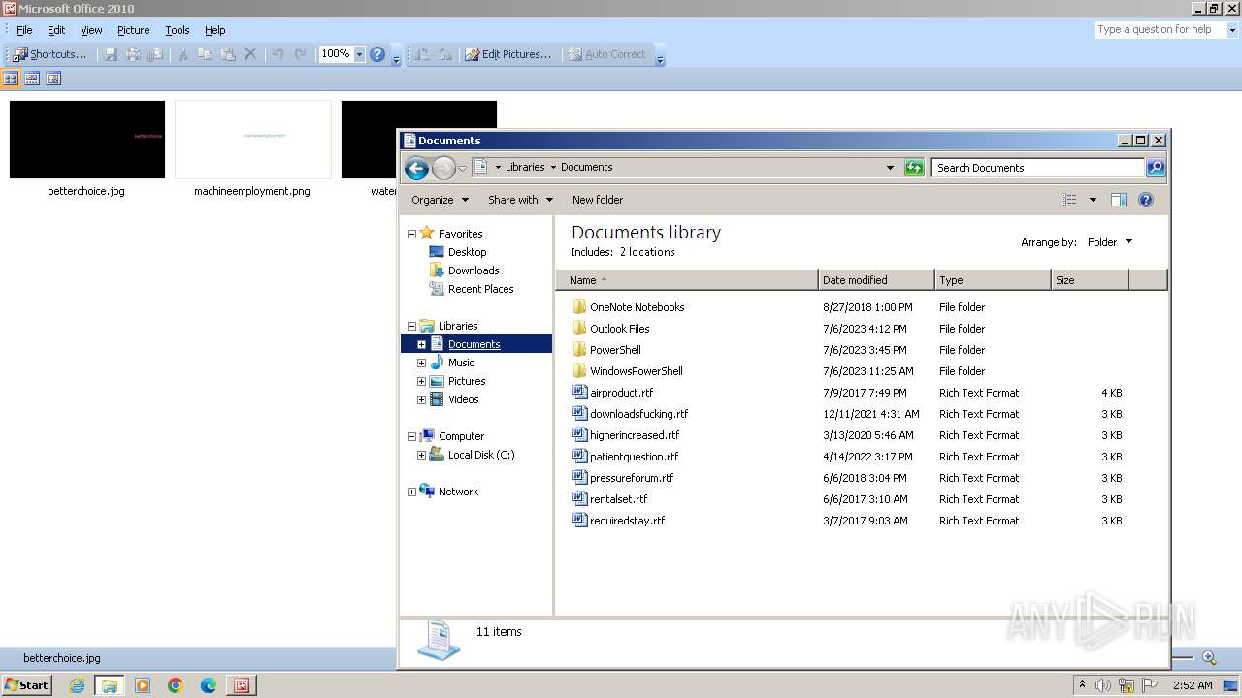Click the Edit Pictures toolbar button

pos(507,54)
